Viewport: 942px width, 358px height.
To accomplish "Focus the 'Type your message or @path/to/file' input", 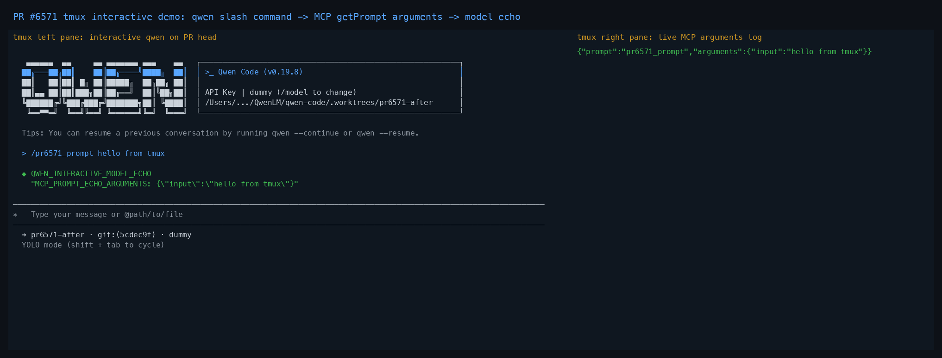I will click(279, 215).
